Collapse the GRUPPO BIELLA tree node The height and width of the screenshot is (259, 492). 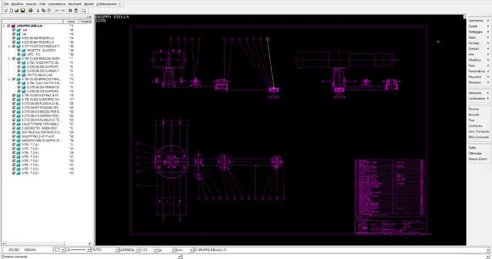tap(4, 26)
